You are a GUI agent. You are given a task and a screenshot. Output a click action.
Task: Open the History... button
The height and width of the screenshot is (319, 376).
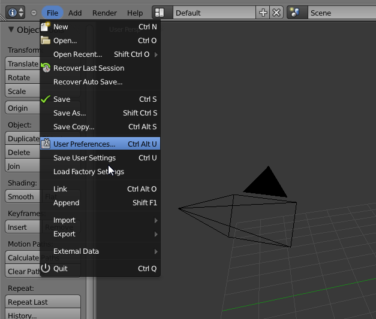click(43, 314)
